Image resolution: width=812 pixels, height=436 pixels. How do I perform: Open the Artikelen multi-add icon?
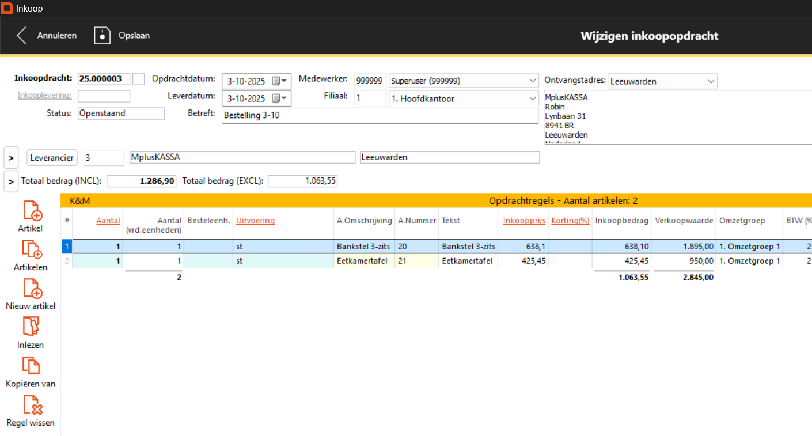(x=32, y=250)
